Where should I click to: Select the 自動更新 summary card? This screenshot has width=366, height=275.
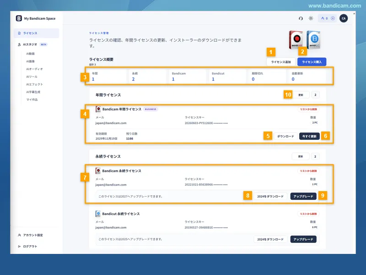tap(308, 76)
